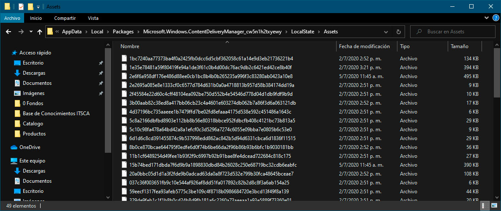The height and width of the screenshot is (211, 501).
Task: Select Este equipo in the sidebar
Action: point(32,161)
